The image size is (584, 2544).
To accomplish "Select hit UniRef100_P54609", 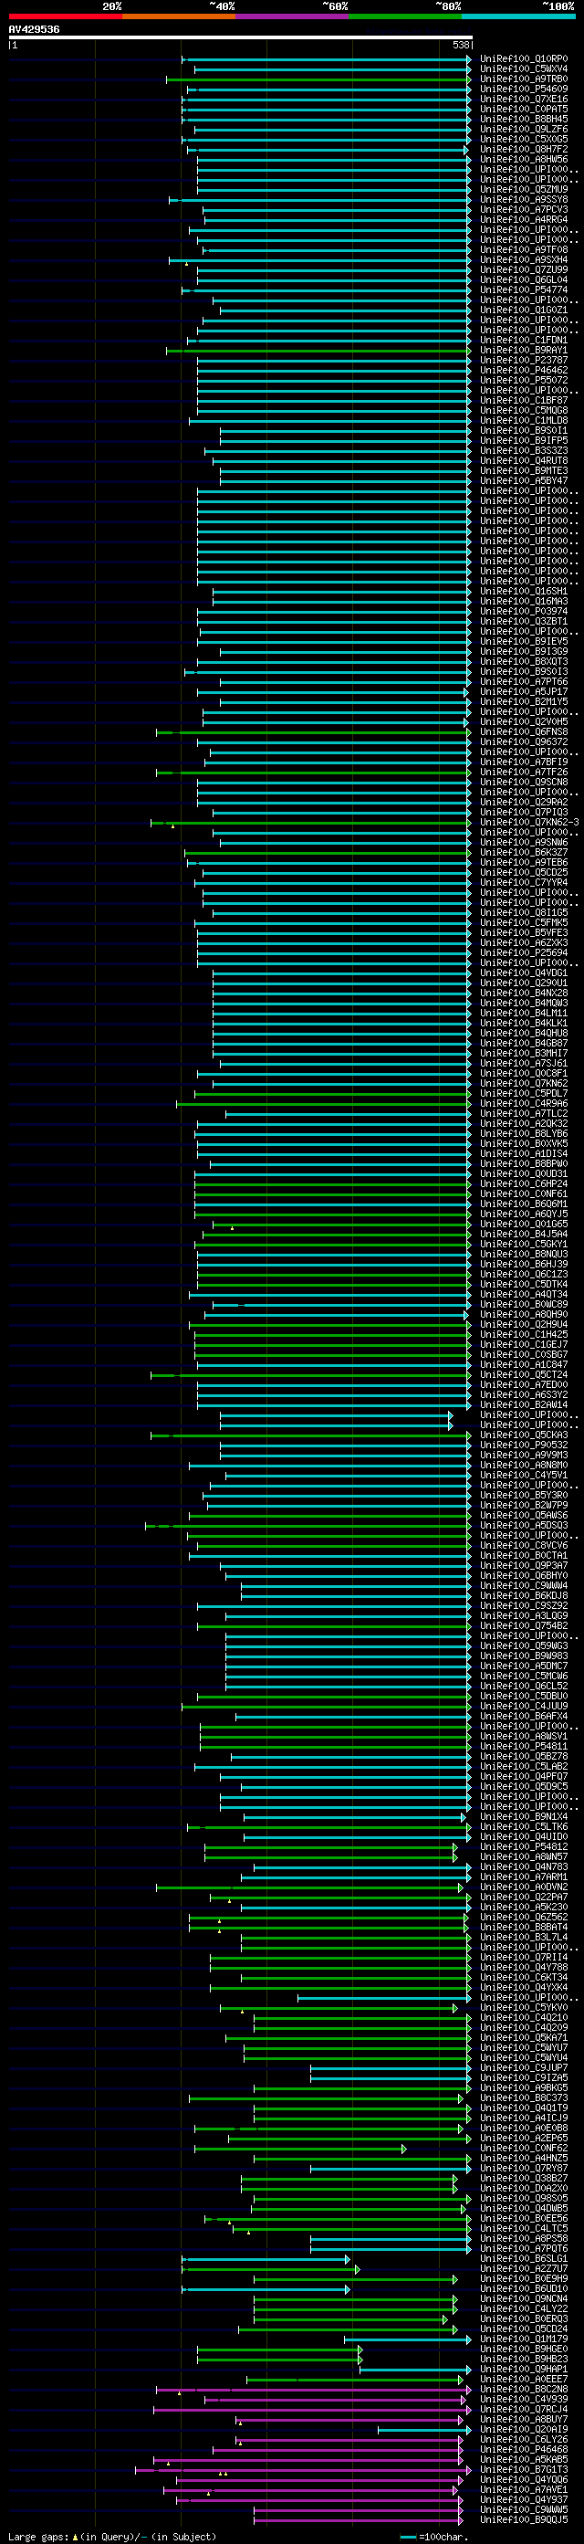I will point(524,89).
